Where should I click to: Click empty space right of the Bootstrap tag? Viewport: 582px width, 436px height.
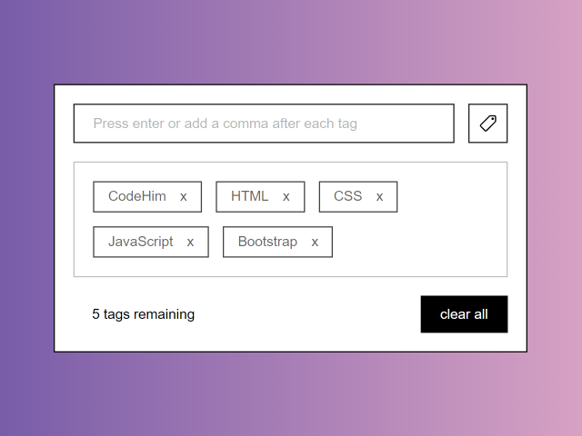[x=417, y=243]
